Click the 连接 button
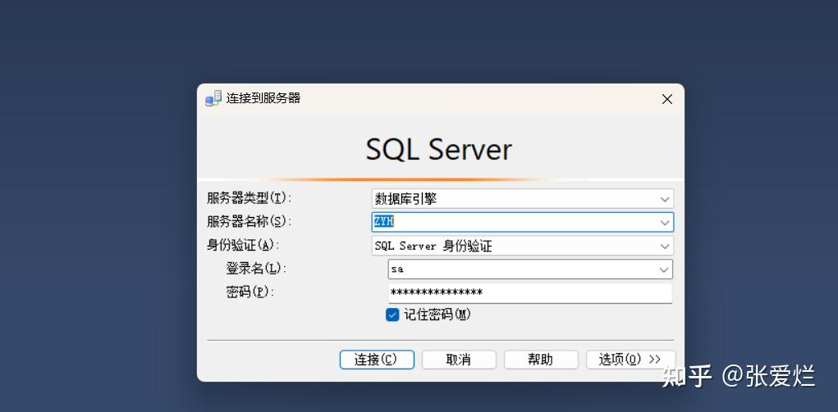Viewport: 838px width, 412px height. pos(377,360)
